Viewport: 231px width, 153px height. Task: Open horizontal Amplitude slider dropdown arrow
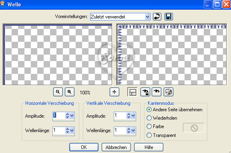coord(72,116)
